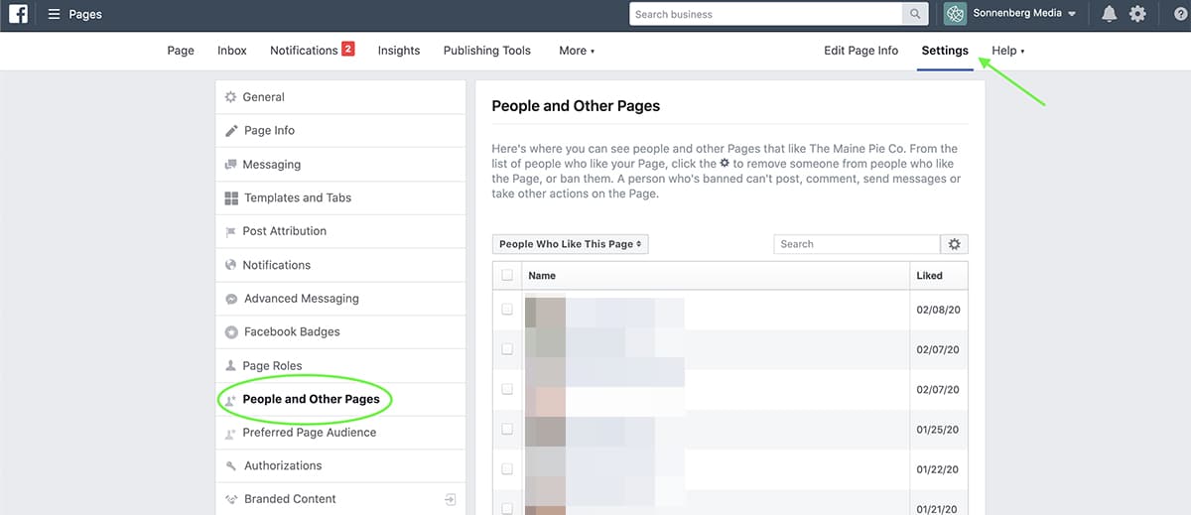
Task: Select People and Other Pages section
Action: pos(340,399)
